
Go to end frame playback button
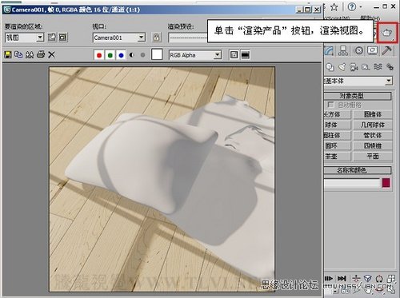click(x=342, y=279)
